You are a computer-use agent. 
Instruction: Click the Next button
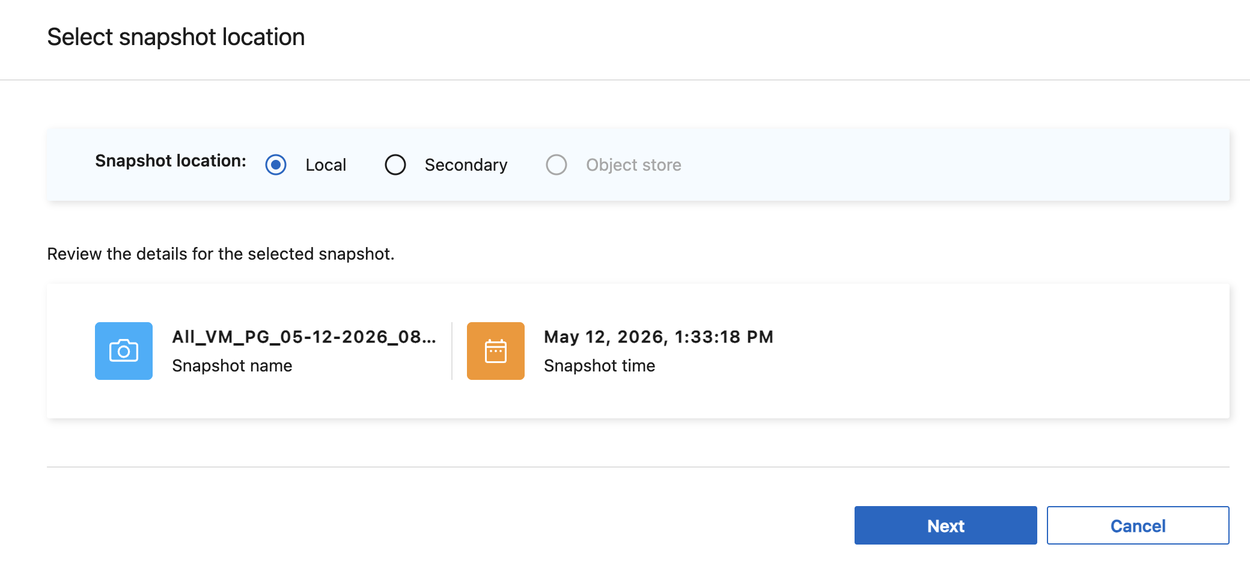[x=946, y=525]
